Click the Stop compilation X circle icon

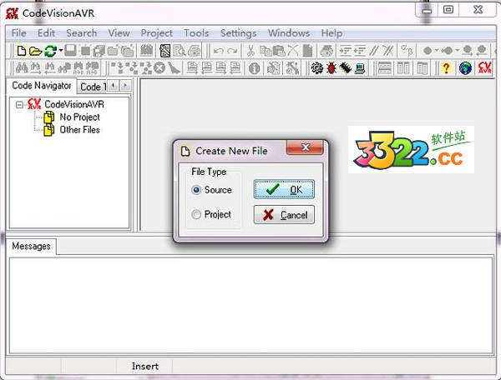click(x=159, y=67)
